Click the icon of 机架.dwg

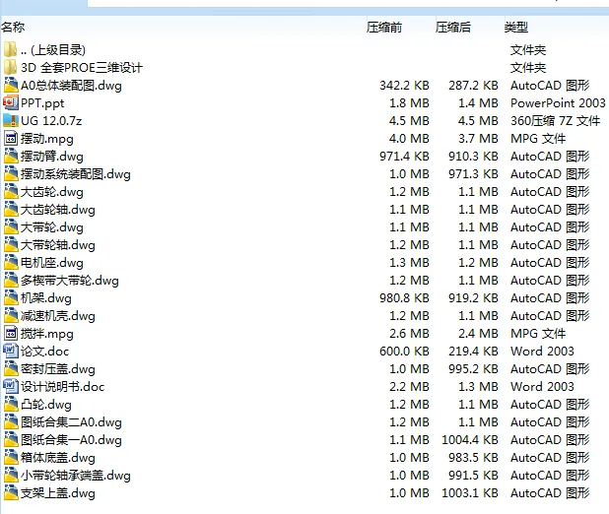pyautogui.click(x=11, y=297)
